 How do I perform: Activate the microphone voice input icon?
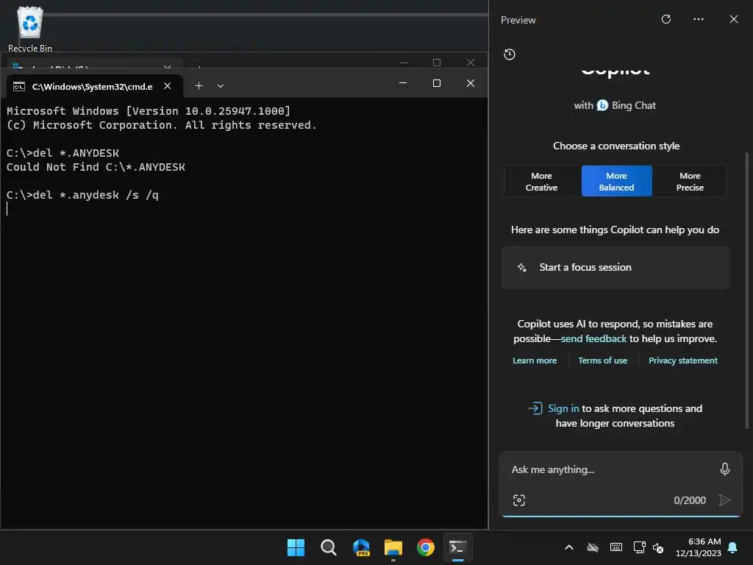click(725, 469)
